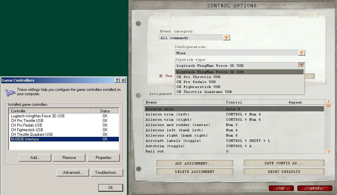Click the RESET DEFAULTS button
The height and width of the screenshot is (195, 337).
(x=284, y=172)
